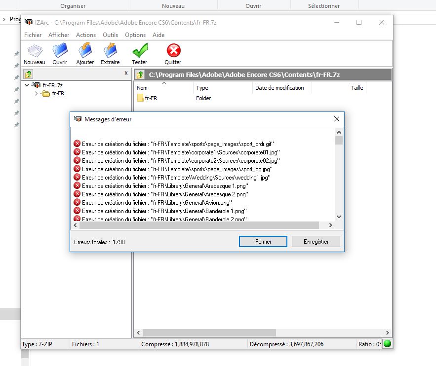The height and width of the screenshot is (366, 436).
Task: Click the Fermer button
Action: [263, 241]
